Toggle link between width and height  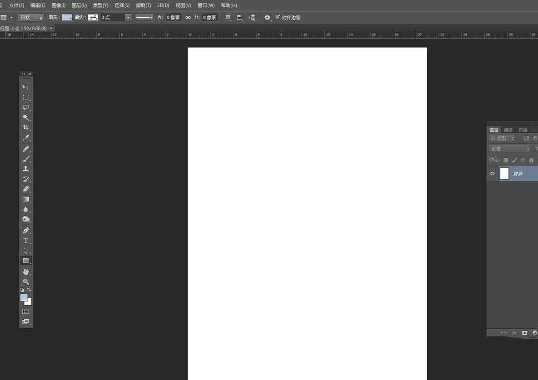pos(188,18)
